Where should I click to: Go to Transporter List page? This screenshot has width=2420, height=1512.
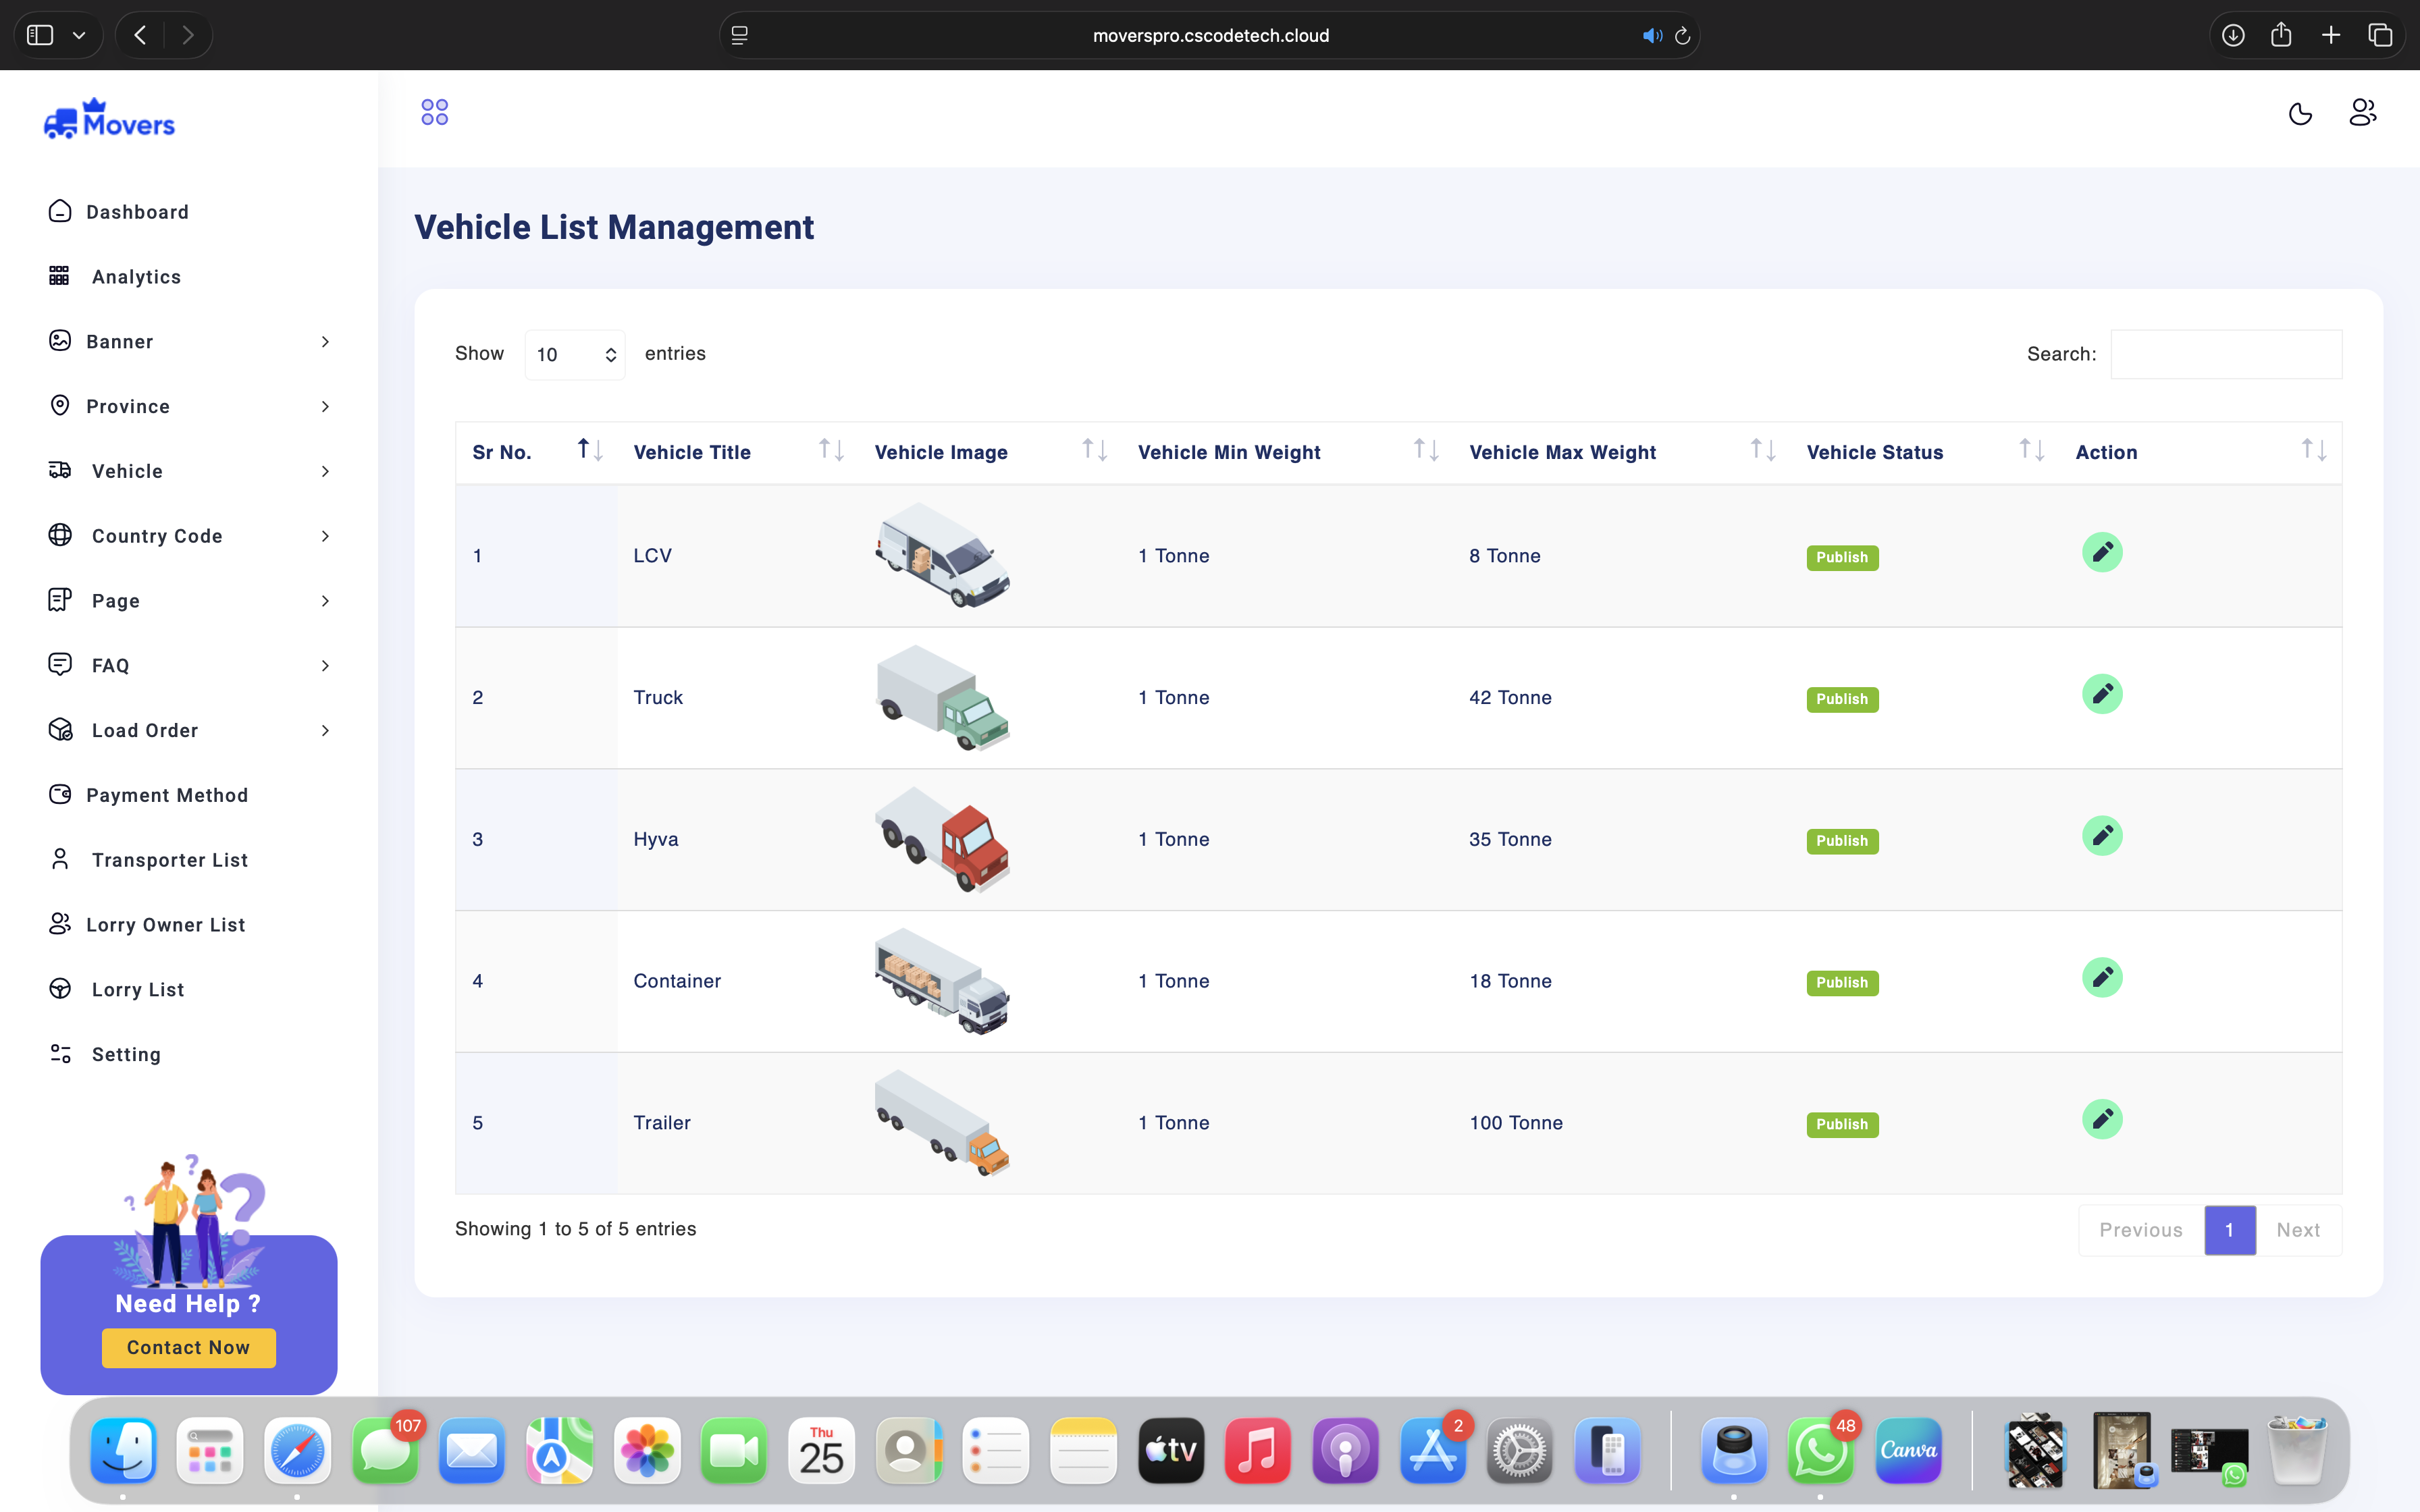pyautogui.click(x=169, y=860)
